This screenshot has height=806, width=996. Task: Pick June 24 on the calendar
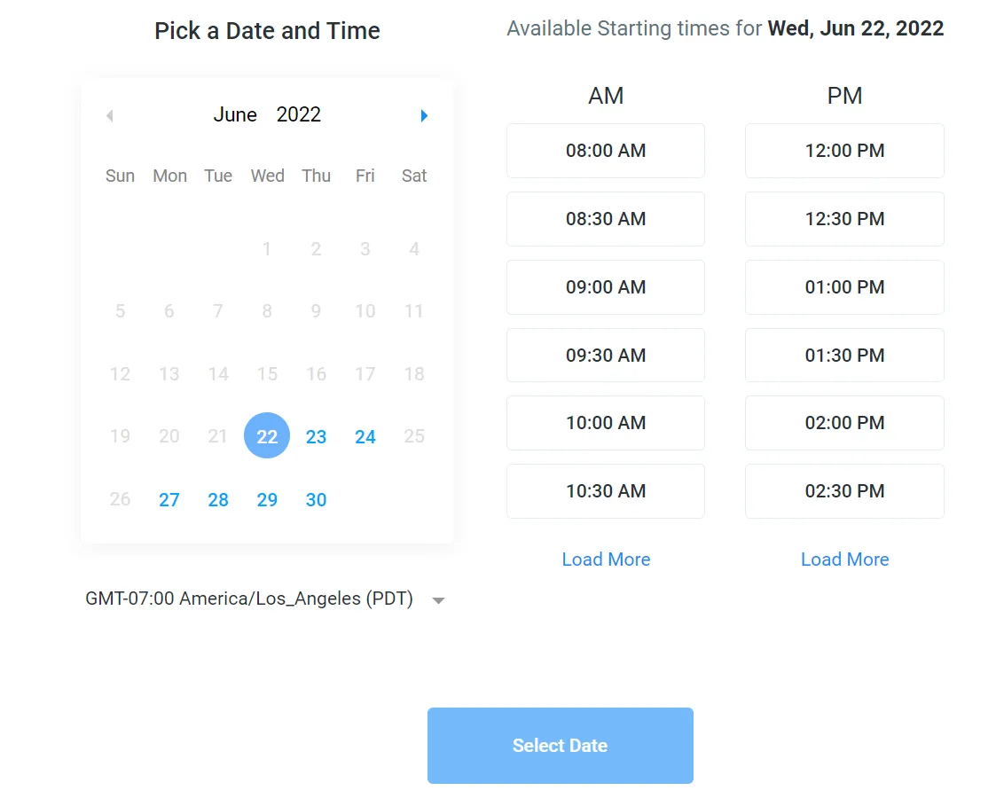(x=365, y=436)
